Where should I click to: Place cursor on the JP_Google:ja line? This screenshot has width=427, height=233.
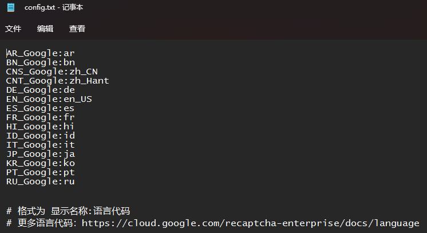tap(41, 154)
